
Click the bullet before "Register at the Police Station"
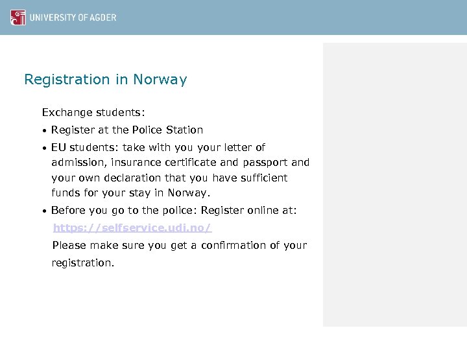pos(44,130)
